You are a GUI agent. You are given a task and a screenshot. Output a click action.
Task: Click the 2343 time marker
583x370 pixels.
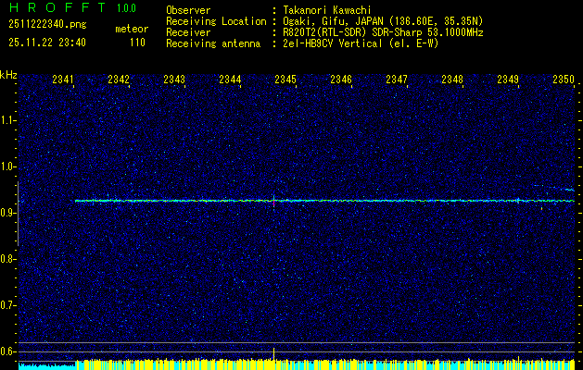[174, 79]
